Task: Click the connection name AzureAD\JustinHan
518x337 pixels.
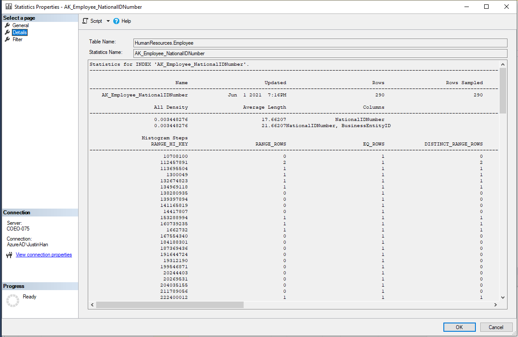Action: 27,245
